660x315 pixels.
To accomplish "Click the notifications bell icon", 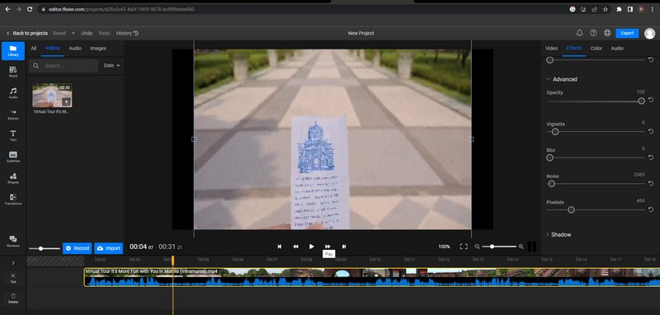I will click(x=580, y=33).
